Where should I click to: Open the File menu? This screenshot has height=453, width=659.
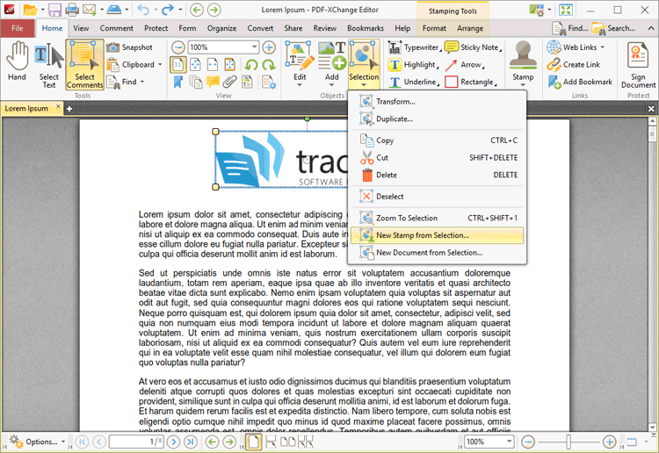pos(18,28)
